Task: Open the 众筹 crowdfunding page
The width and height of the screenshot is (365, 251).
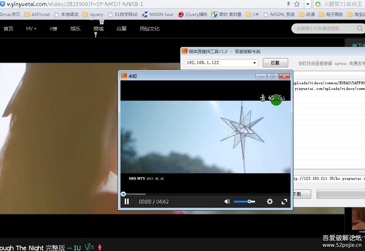Action: click(122, 29)
